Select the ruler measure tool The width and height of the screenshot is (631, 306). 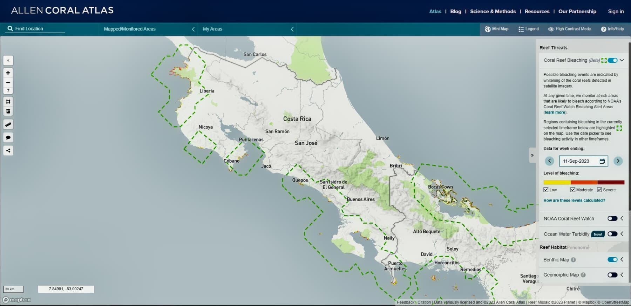(x=8, y=124)
